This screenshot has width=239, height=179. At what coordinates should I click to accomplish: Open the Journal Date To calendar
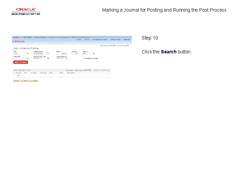click(x=66, y=58)
